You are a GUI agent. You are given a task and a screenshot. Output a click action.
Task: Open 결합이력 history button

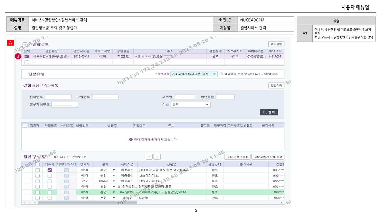(x=276, y=86)
